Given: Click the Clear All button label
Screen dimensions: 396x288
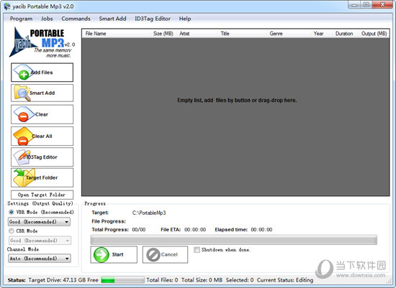Looking at the screenshot, I should [42, 136].
